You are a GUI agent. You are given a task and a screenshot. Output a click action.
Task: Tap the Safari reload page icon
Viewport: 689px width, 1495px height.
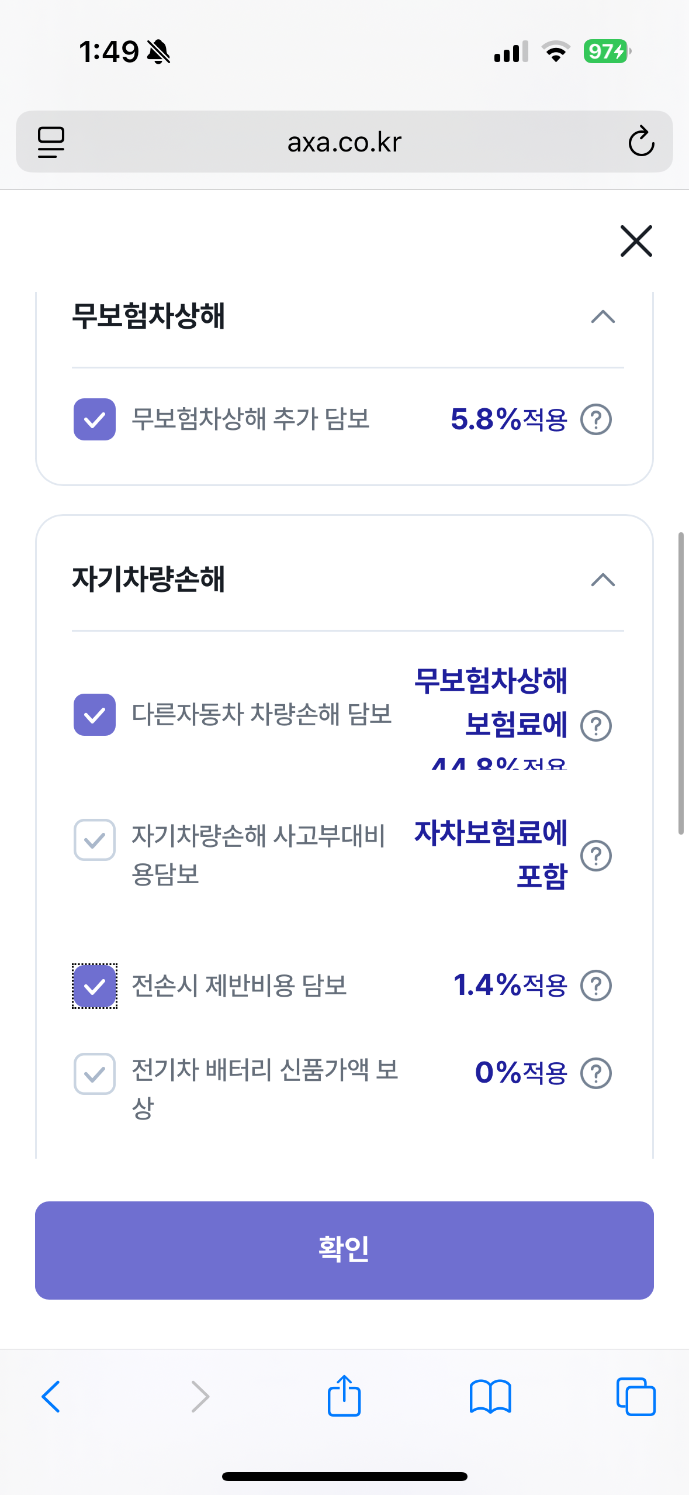640,142
